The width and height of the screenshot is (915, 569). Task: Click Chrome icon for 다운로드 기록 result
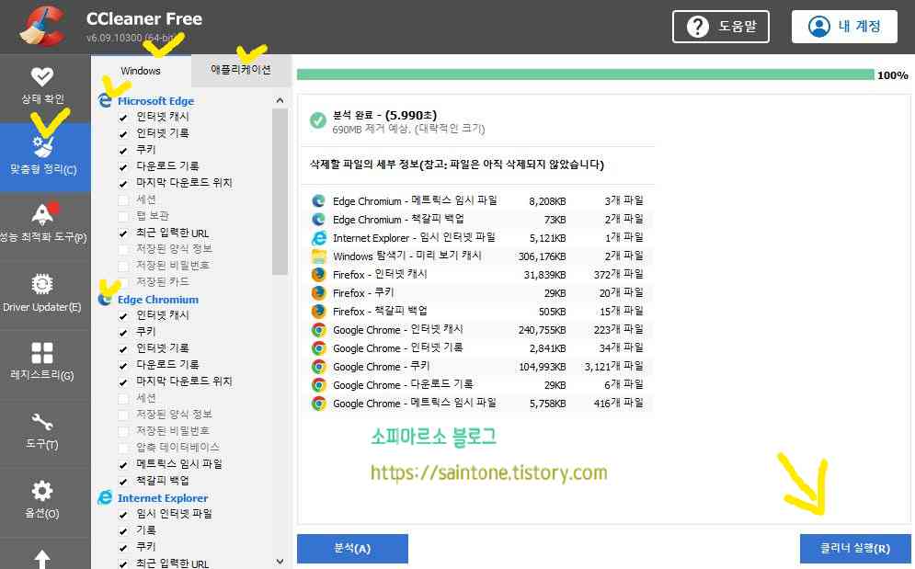click(318, 385)
